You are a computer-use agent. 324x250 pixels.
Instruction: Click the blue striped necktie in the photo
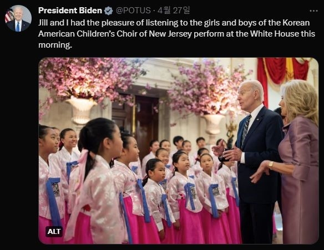[x=246, y=129]
